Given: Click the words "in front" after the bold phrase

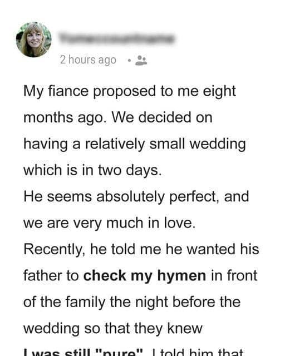Looking at the screenshot, I should tap(234, 276).
